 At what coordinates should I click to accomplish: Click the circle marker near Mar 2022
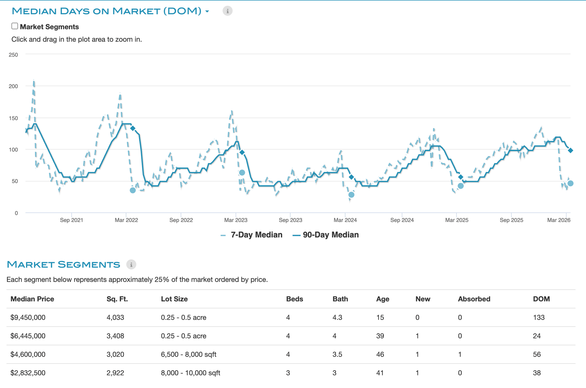point(133,190)
